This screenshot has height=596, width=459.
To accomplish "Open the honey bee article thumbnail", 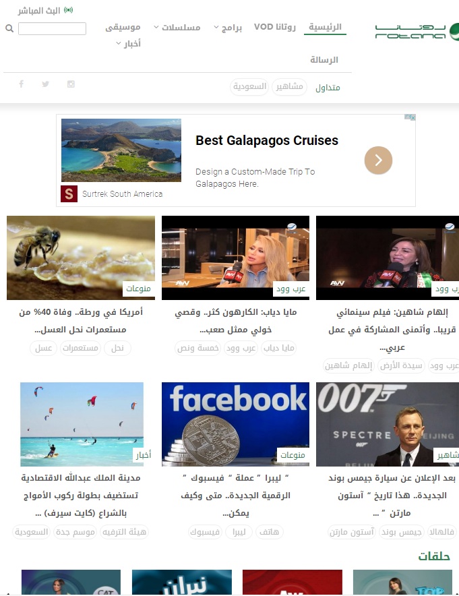I will coord(81,258).
